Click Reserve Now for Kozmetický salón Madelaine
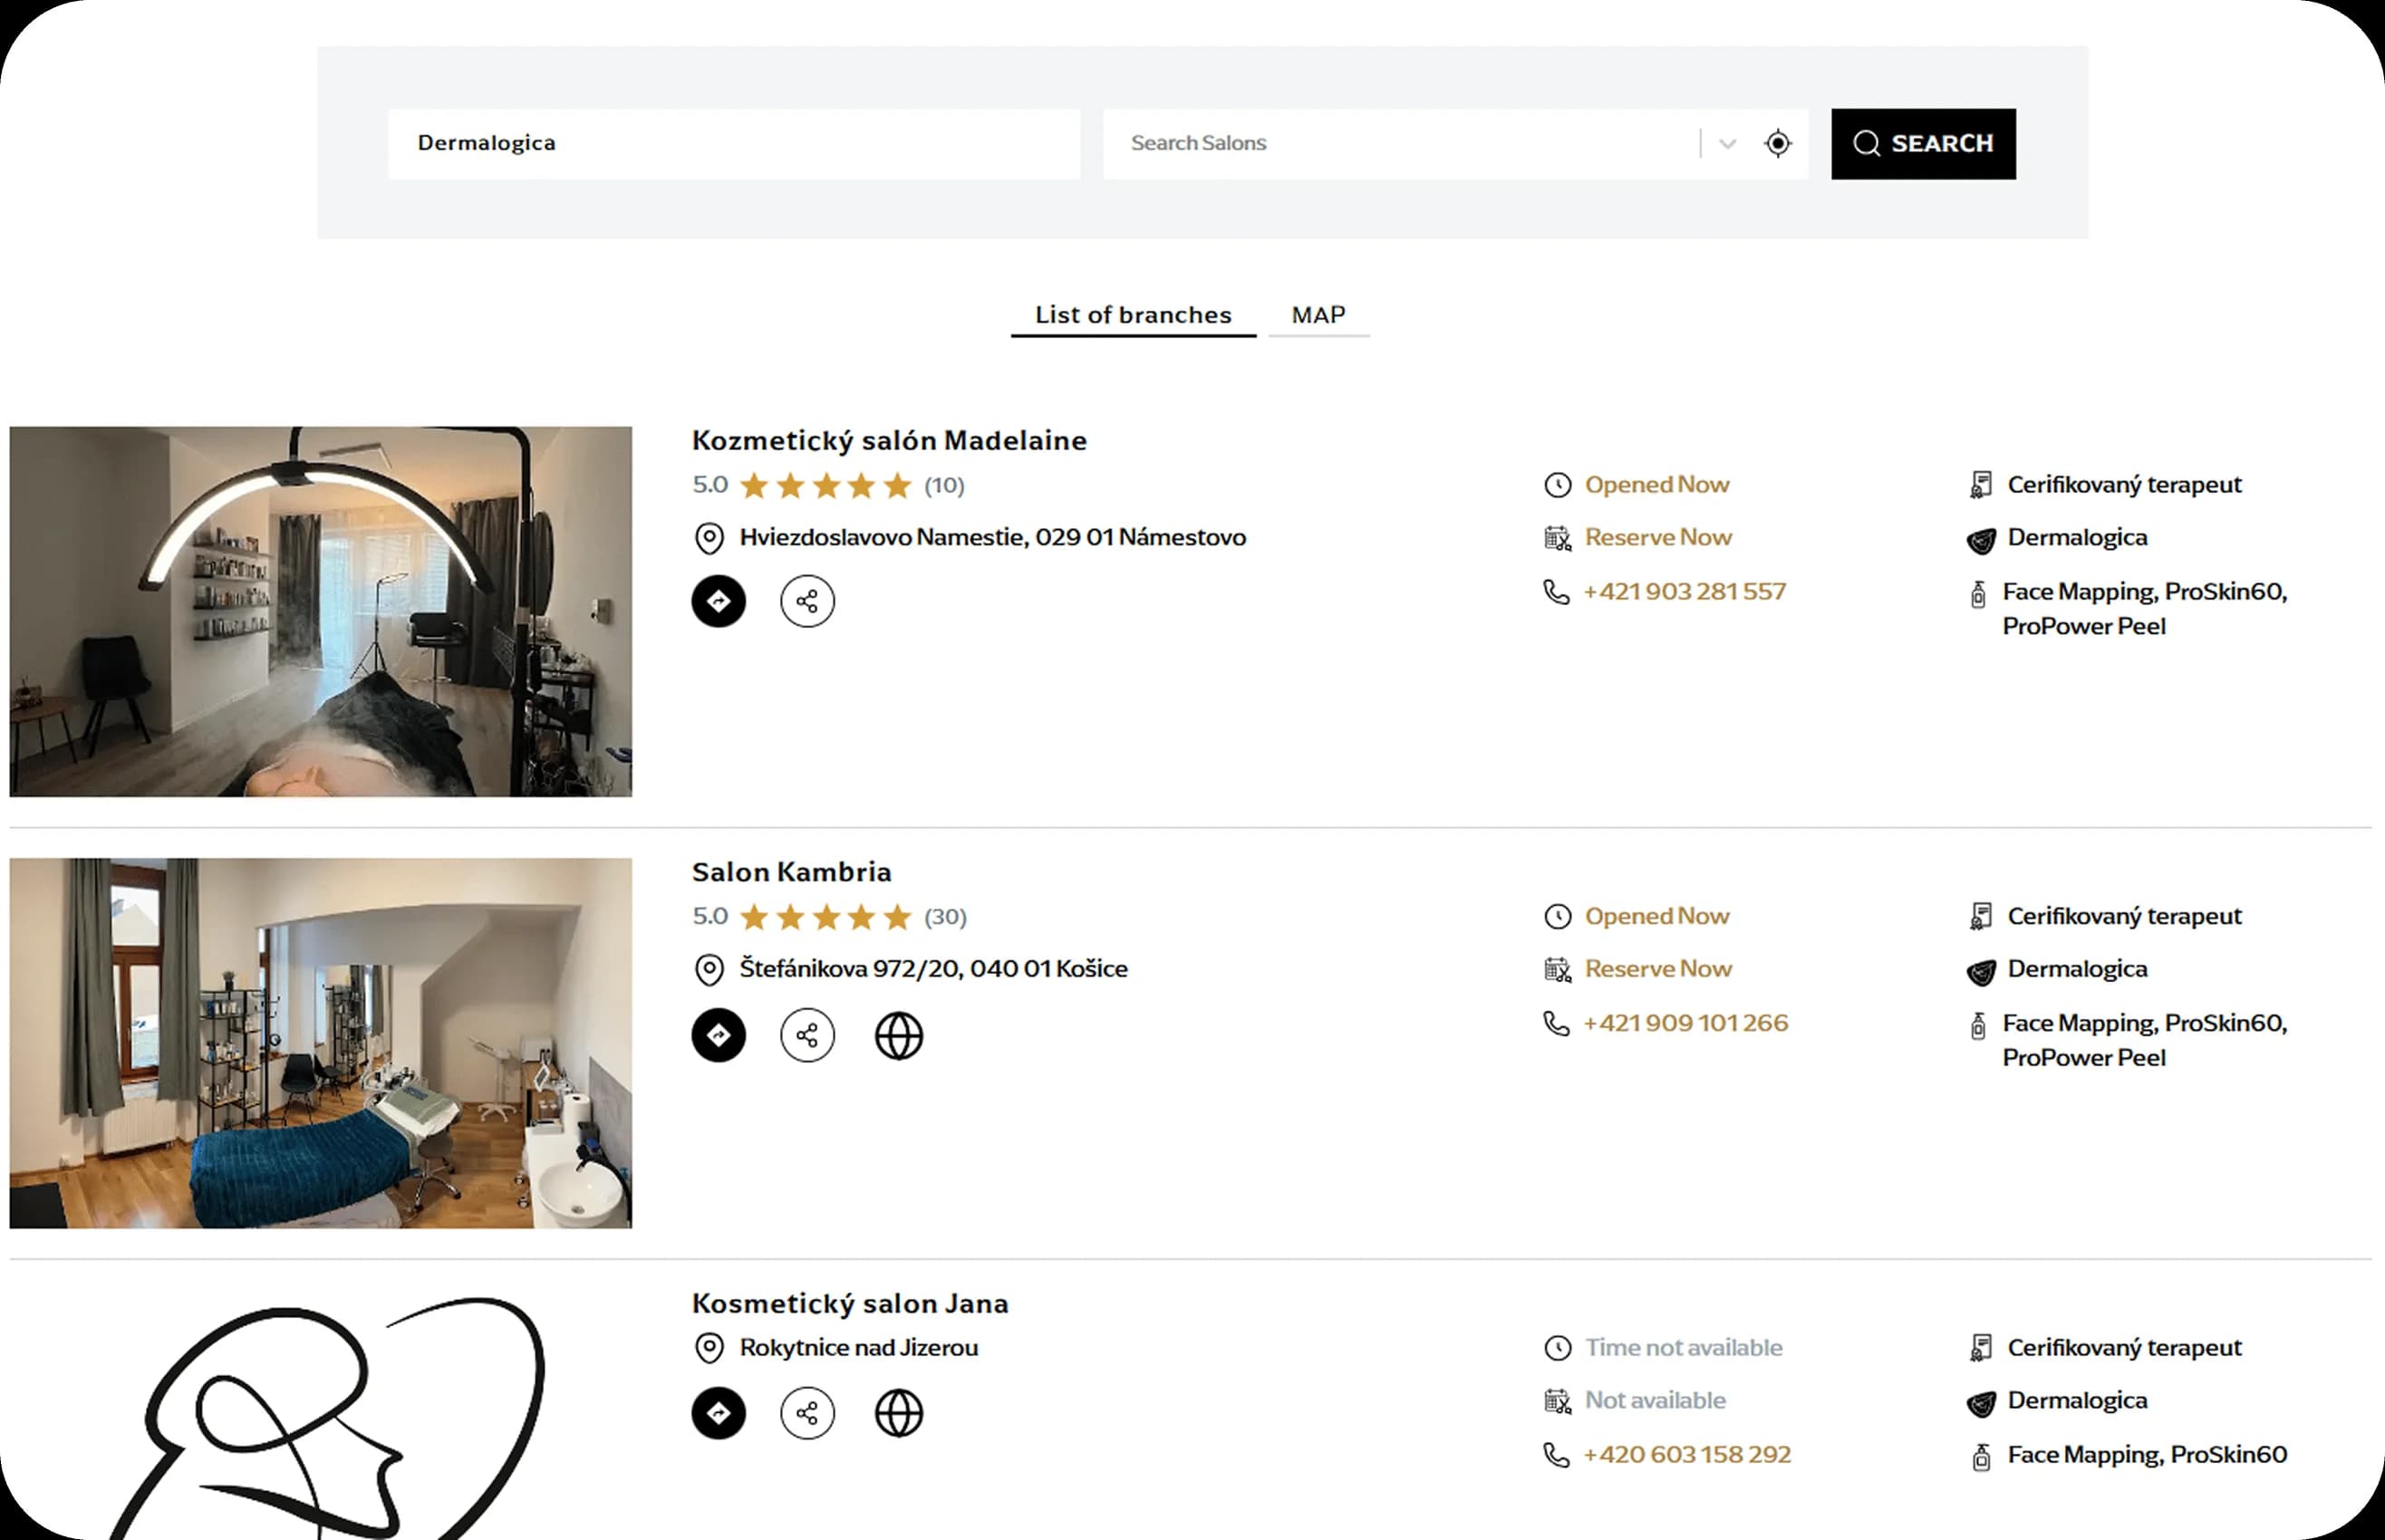The width and height of the screenshot is (2385, 1540). click(1658, 537)
